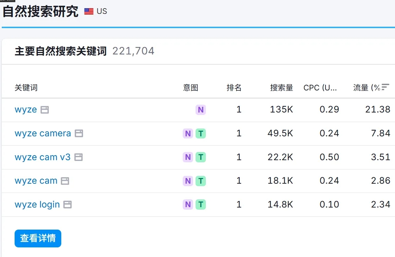395x257 pixels.
Task: Open SERP icon next to wyze cam v3
Action: point(78,157)
